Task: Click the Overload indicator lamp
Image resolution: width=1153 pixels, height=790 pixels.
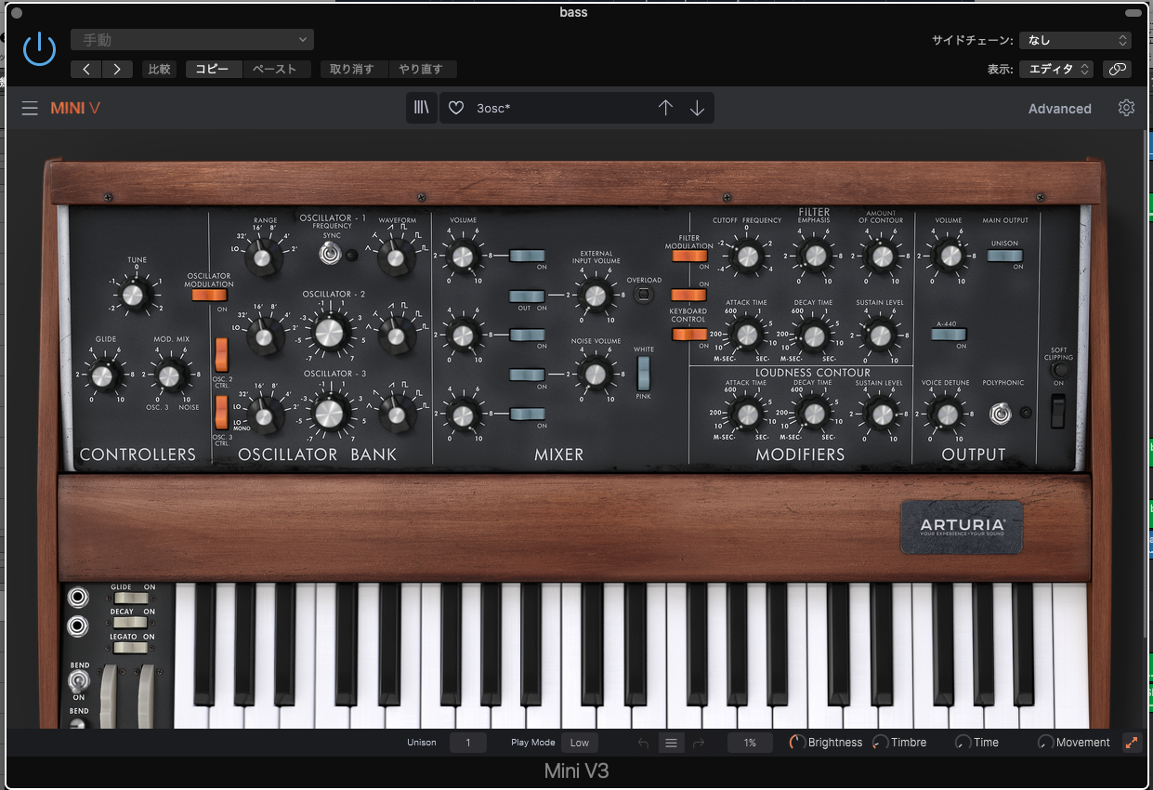Action: [644, 296]
